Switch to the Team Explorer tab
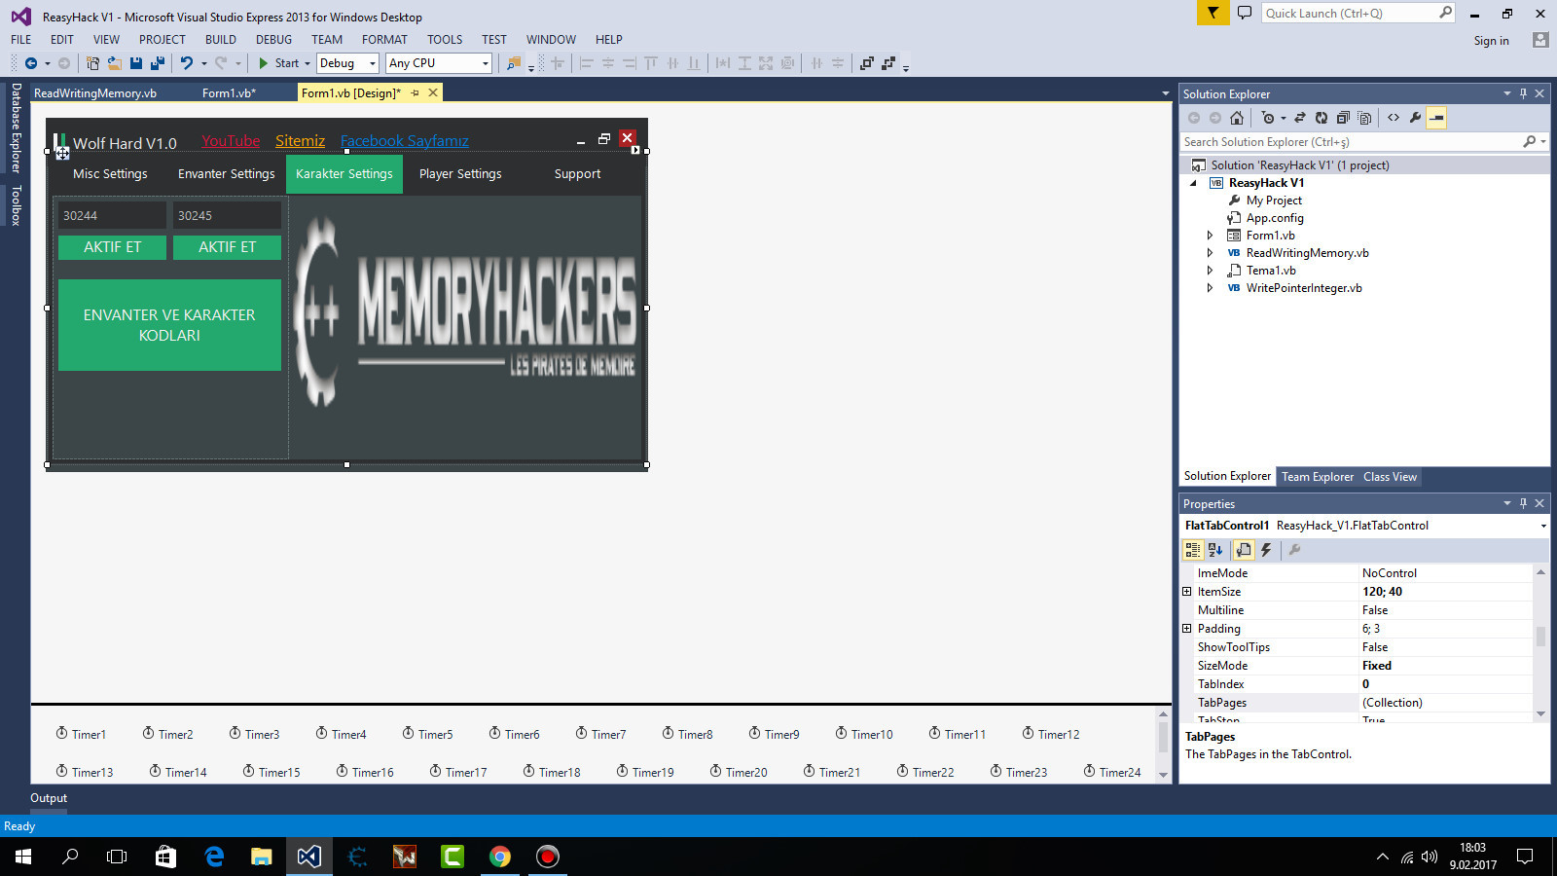Viewport: 1557px width, 876px height. 1317,477
